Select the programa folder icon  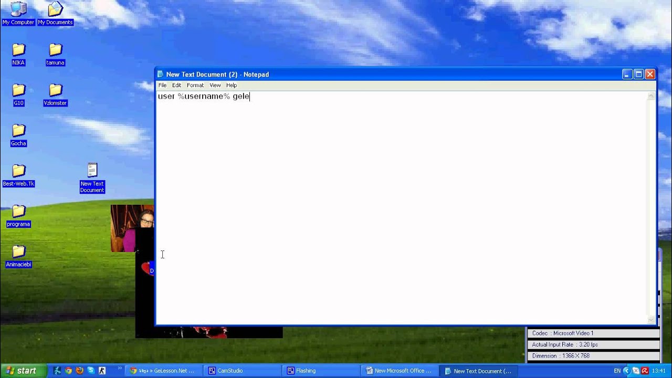tap(18, 216)
